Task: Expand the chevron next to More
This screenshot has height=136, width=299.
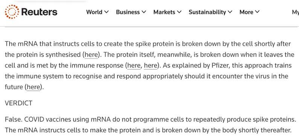Action: 257,12
